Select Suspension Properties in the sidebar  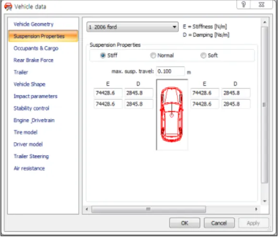coord(43,36)
